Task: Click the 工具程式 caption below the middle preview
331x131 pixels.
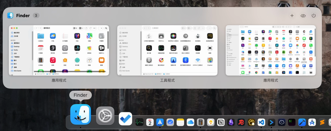Action: coord(168,80)
